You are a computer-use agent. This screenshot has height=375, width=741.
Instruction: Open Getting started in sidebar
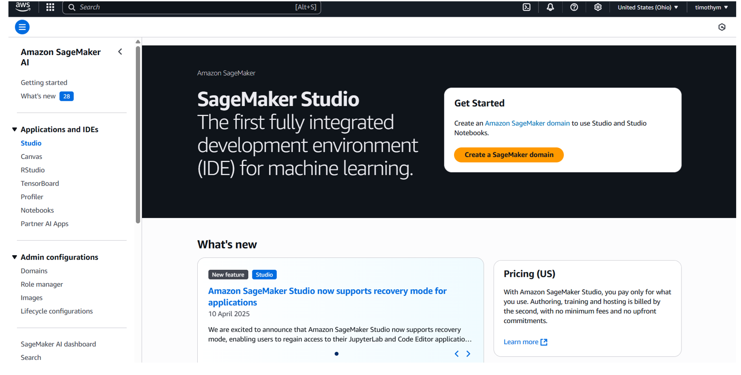tap(44, 83)
